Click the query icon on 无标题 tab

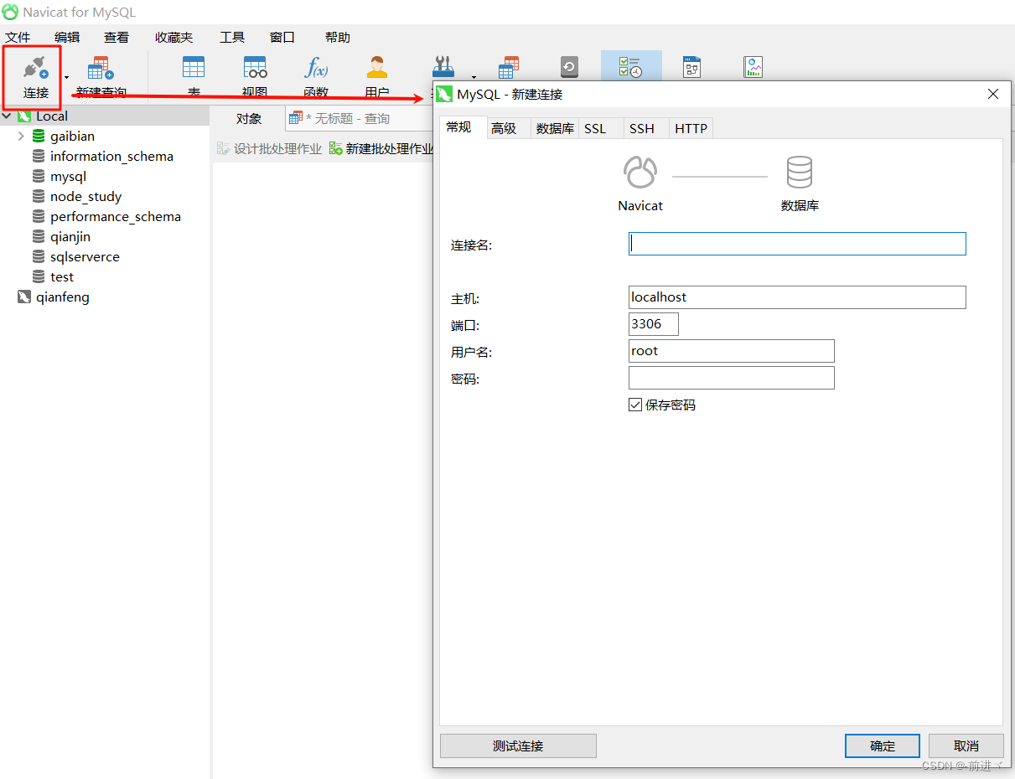point(295,118)
